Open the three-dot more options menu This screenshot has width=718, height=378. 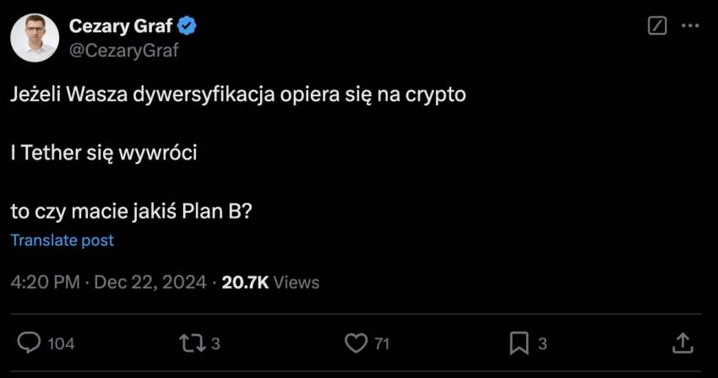click(690, 25)
